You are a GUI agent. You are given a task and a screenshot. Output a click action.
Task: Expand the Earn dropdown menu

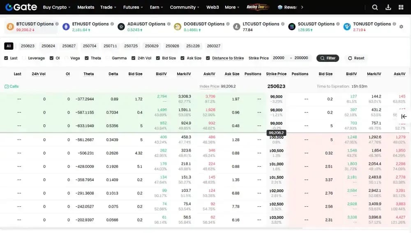coord(157,7)
